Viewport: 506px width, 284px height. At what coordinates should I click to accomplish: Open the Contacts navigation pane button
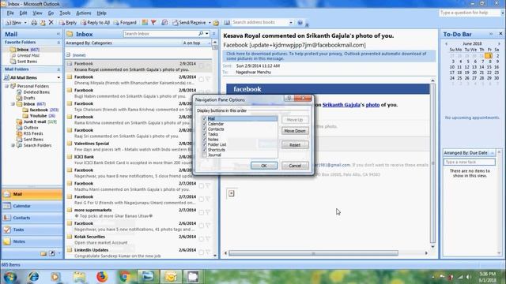(32, 218)
